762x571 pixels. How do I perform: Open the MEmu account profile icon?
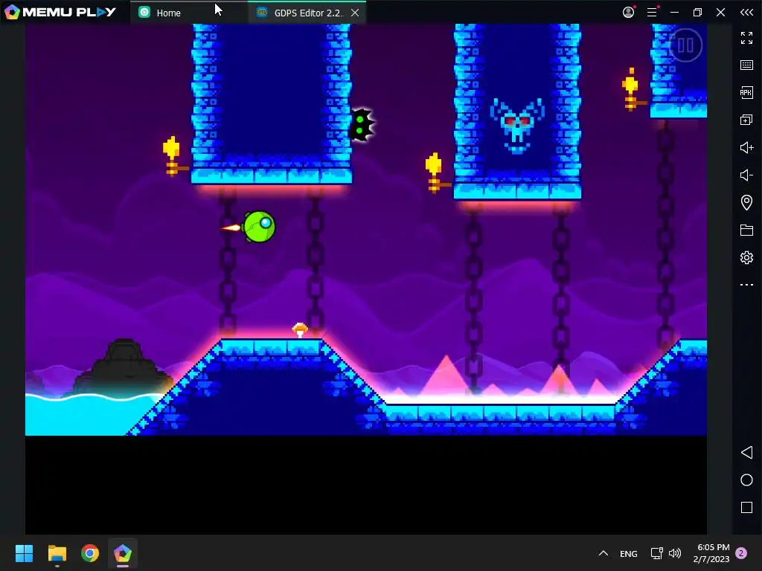point(628,12)
